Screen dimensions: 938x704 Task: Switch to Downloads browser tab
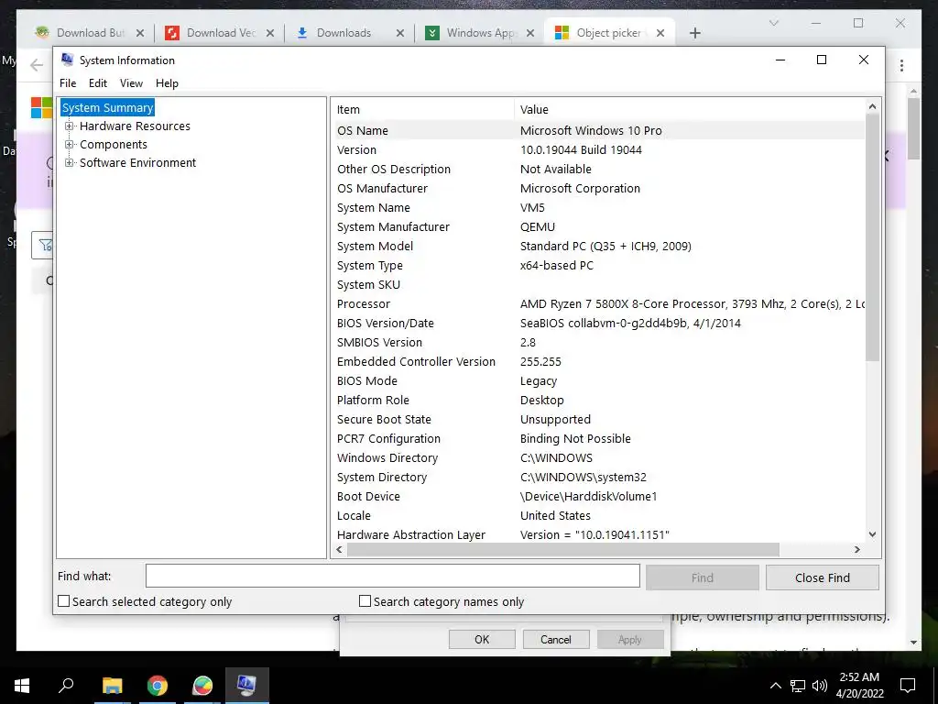344,33
